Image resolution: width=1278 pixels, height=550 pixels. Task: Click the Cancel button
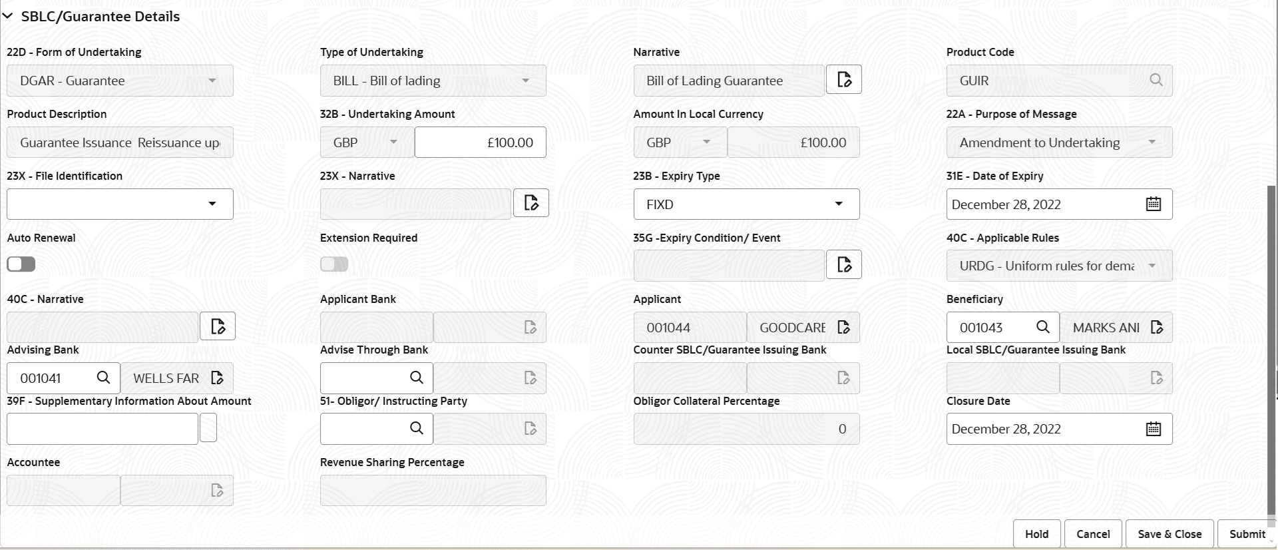point(1093,534)
